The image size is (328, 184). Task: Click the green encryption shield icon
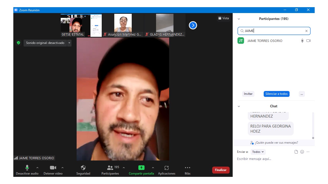[x=18, y=43]
